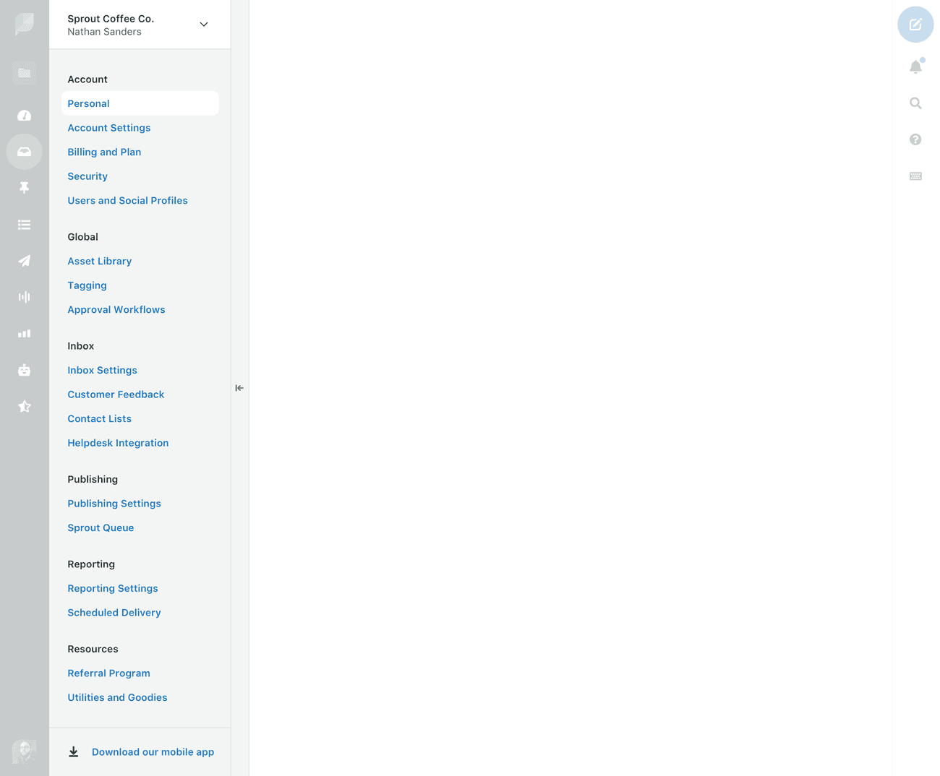The image size is (940, 776).
Task: Go to Customer Feedback
Action: pyautogui.click(x=116, y=395)
